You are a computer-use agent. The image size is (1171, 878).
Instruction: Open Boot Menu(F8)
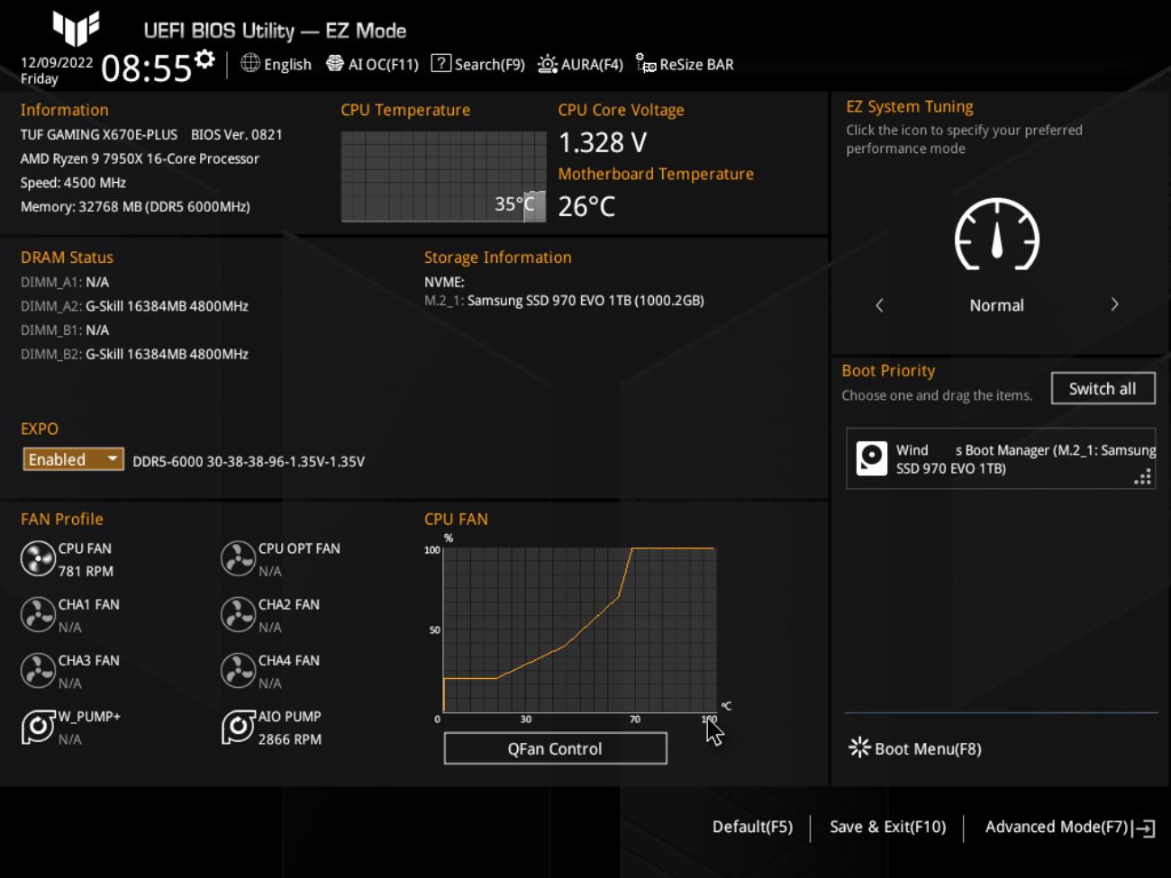pyautogui.click(x=915, y=748)
